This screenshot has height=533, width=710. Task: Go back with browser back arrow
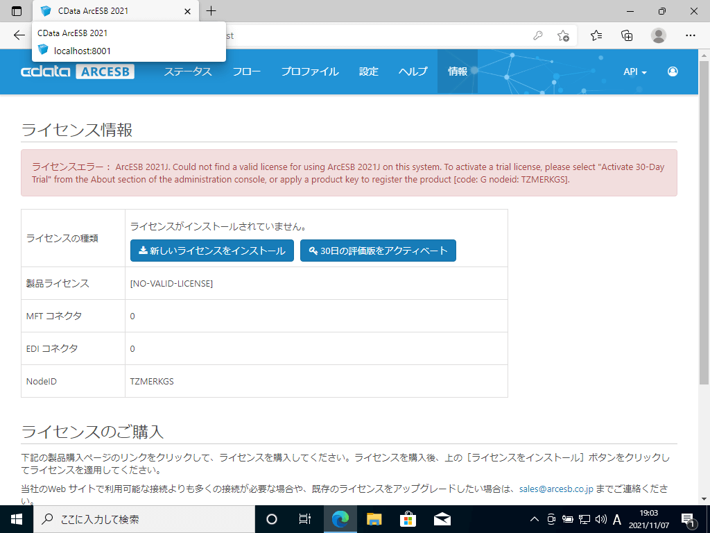19,35
